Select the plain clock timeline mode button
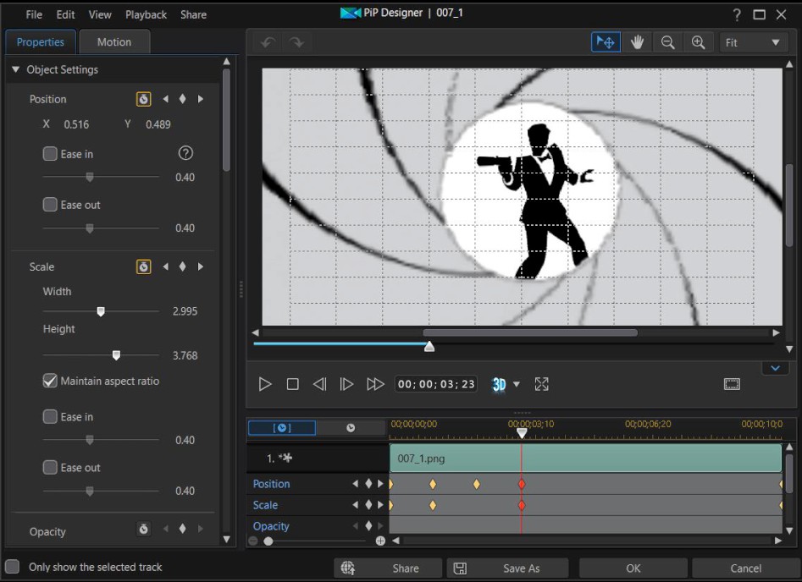 tap(351, 428)
